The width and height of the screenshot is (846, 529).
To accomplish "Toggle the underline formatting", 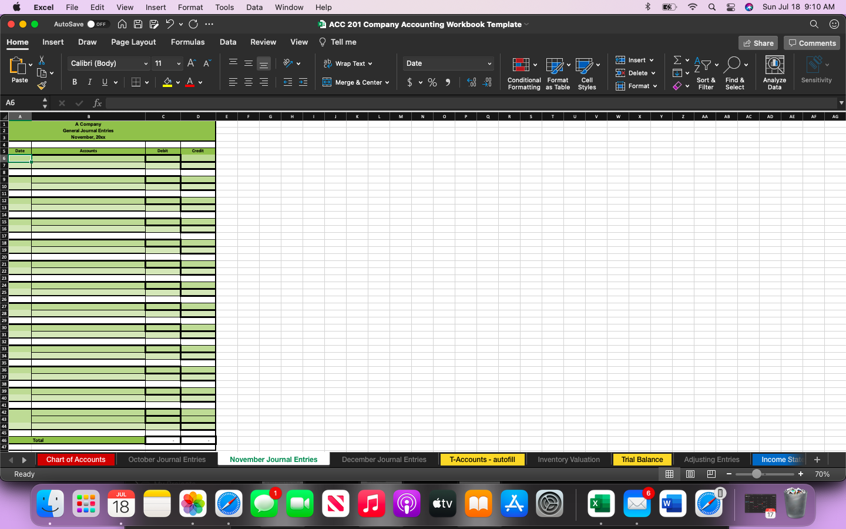I will [x=103, y=82].
